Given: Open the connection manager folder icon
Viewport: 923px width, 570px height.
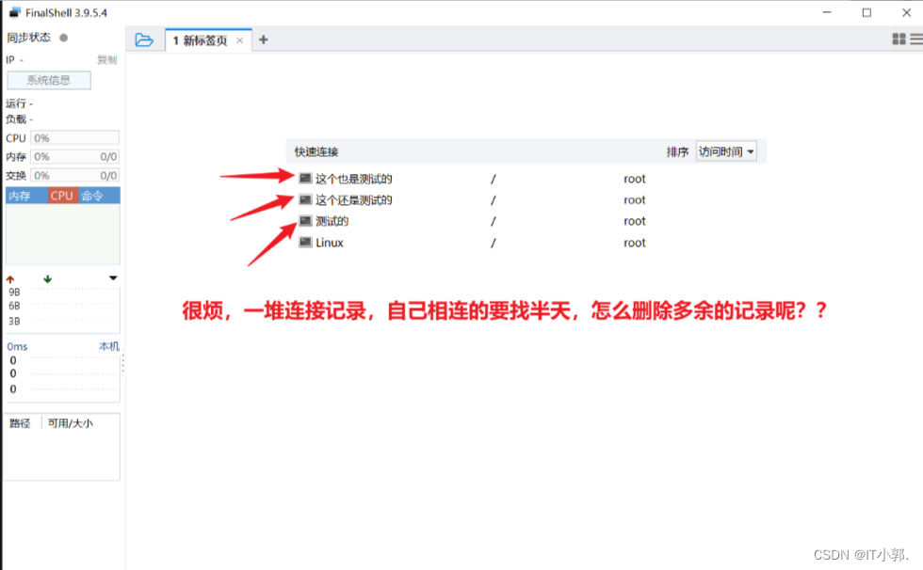Looking at the screenshot, I should click(x=143, y=40).
